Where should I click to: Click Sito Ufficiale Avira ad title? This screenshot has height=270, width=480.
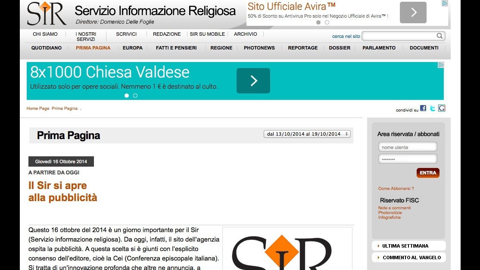tap(291, 6)
